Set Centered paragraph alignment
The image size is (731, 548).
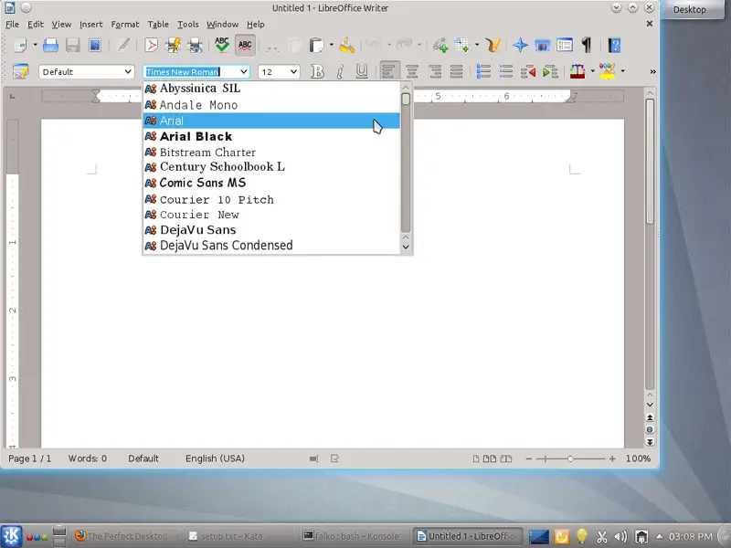pyautogui.click(x=412, y=72)
